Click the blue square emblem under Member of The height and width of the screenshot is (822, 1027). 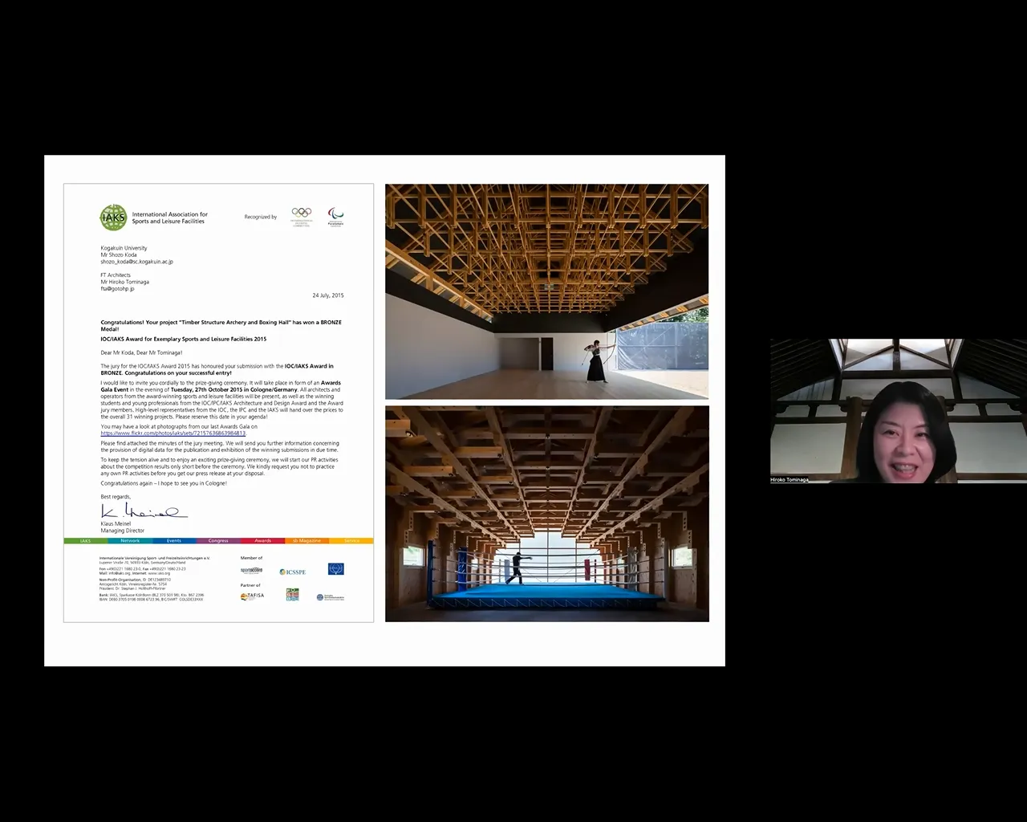point(335,569)
